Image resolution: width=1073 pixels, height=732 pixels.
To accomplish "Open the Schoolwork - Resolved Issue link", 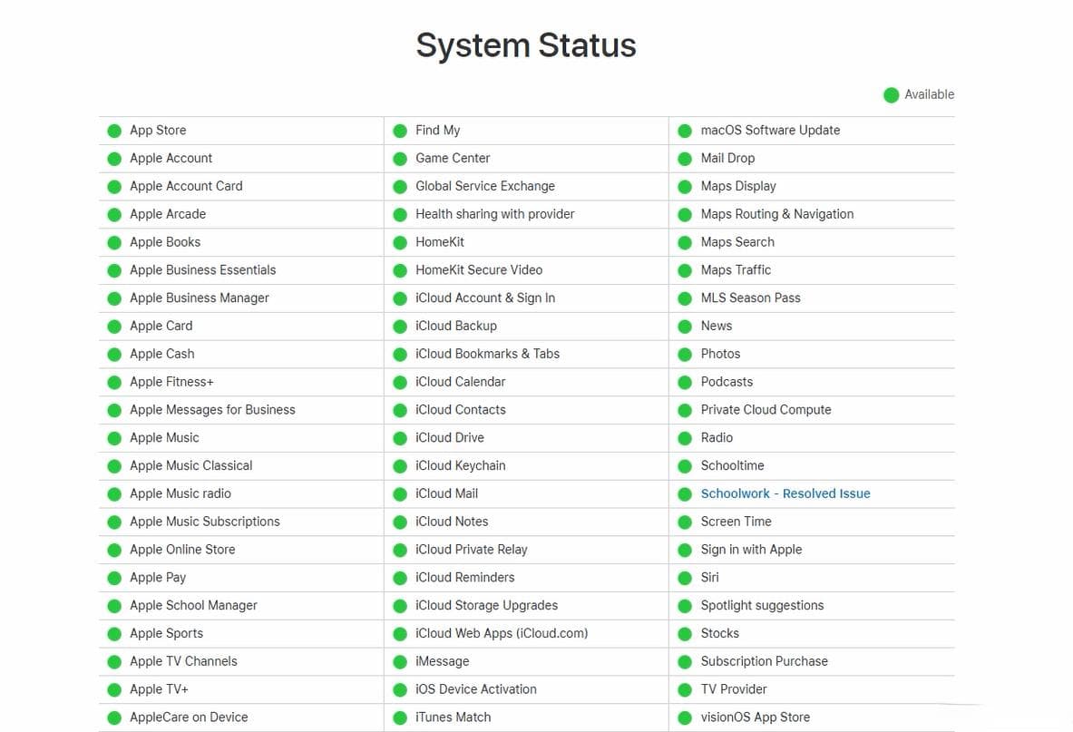I will (785, 493).
